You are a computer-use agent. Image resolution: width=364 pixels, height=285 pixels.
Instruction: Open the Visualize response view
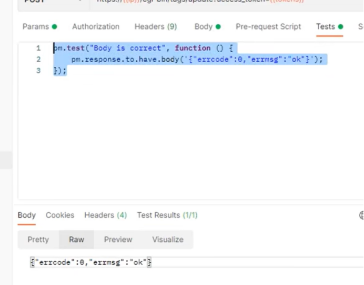[x=168, y=240]
